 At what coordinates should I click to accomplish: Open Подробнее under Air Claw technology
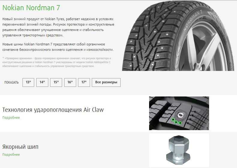[x=11, y=118]
